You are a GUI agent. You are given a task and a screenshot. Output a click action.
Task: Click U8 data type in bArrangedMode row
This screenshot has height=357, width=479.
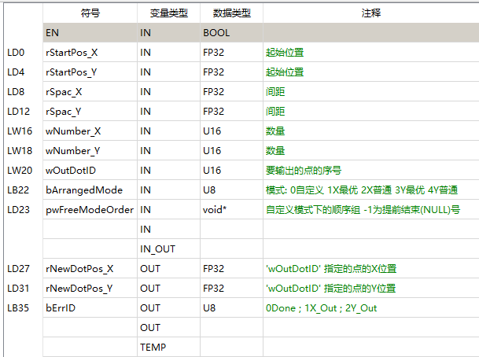tap(231, 190)
